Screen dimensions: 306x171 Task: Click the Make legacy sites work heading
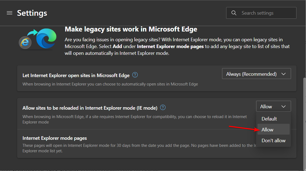131,29
